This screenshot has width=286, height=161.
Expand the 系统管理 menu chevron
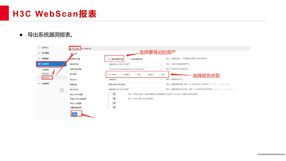[64, 84]
